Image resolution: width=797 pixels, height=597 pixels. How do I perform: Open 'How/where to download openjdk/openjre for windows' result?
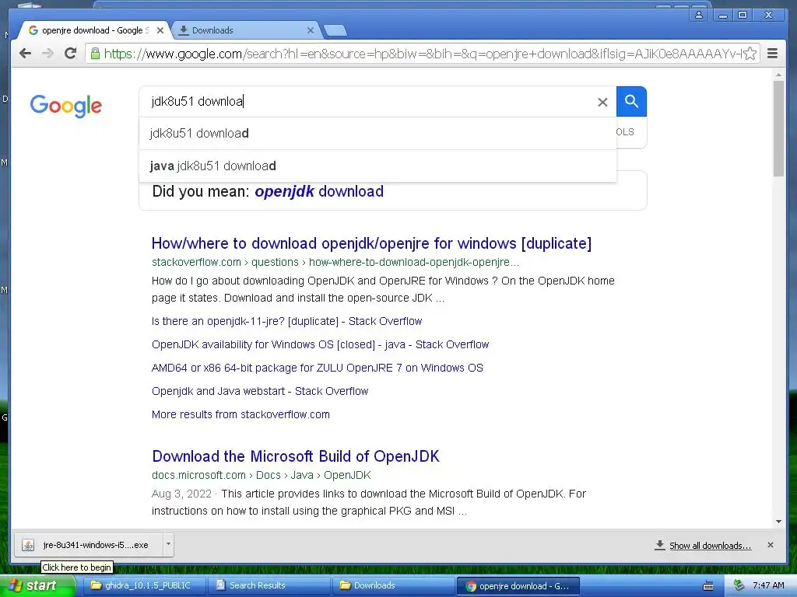(371, 243)
